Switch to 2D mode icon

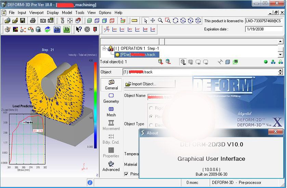coord(57,29)
